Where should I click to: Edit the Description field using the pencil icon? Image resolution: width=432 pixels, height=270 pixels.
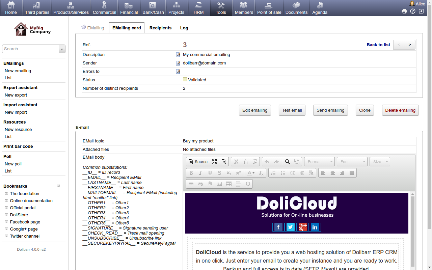(x=178, y=55)
